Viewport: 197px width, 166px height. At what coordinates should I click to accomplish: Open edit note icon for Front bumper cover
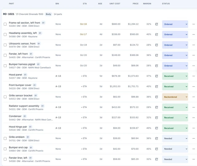[x=157, y=87]
